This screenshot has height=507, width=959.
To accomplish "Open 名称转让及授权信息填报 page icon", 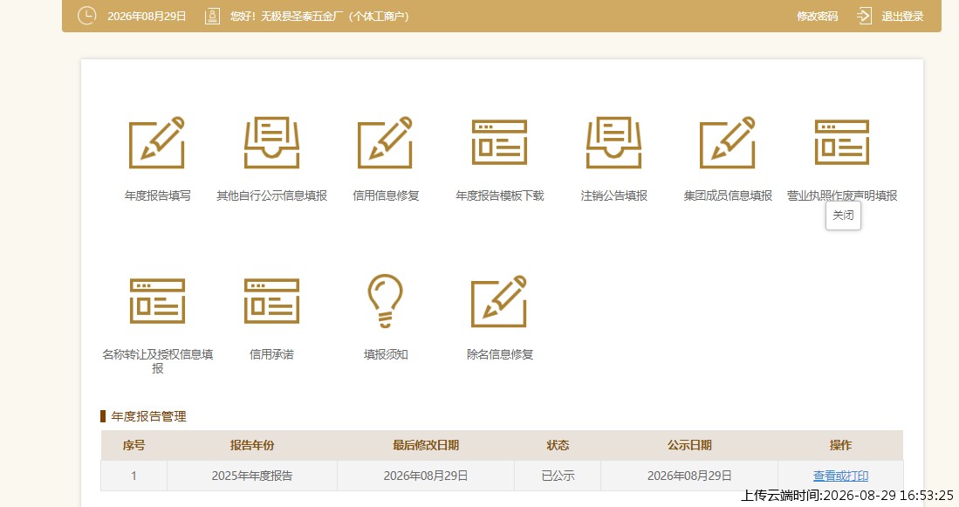I will tap(157, 301).
